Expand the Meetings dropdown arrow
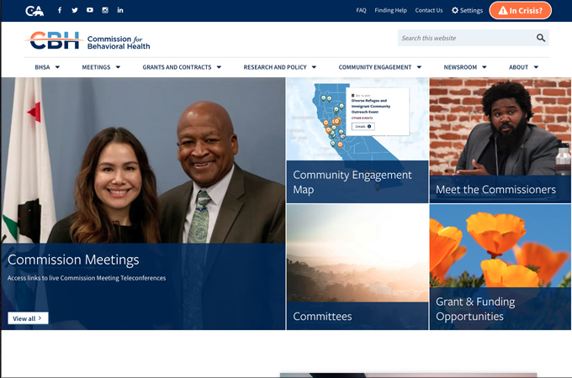 (118, 67)
